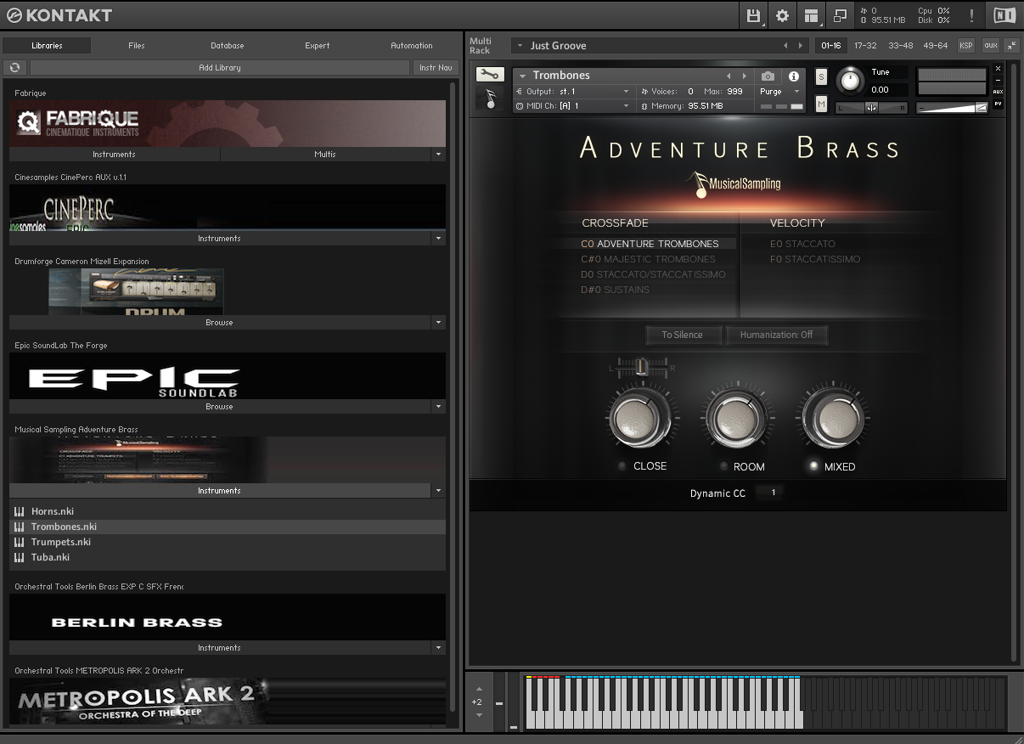Click the Tune knob
Viewport: 1024px width, 744px height.
tap(849, 81)
